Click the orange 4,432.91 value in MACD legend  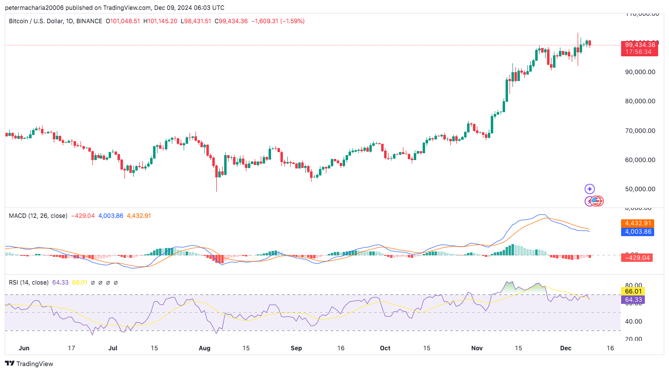140,216
